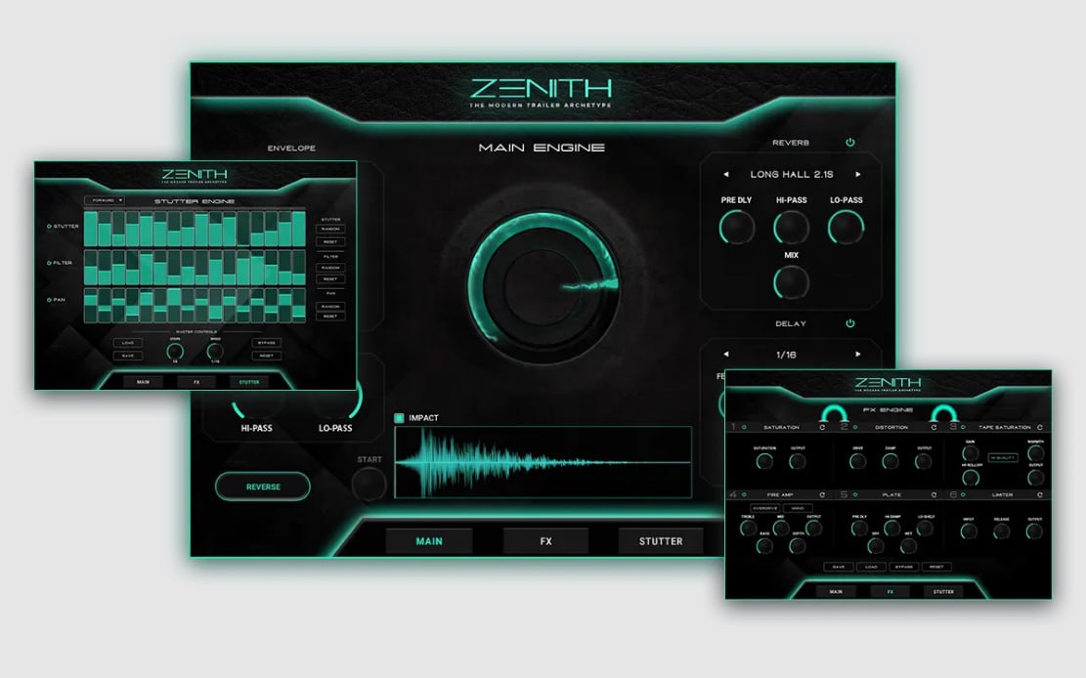Click Random button for the Stutter row
Screen dimensions: 1086x678
[330, 230]
